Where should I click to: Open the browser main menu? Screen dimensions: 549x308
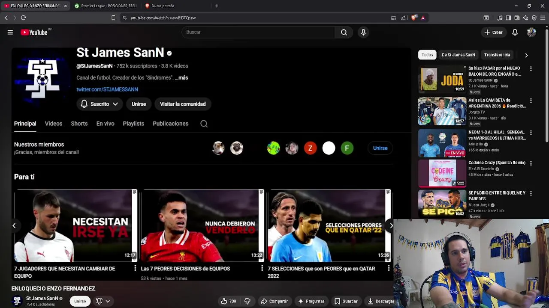pos(543,18)
